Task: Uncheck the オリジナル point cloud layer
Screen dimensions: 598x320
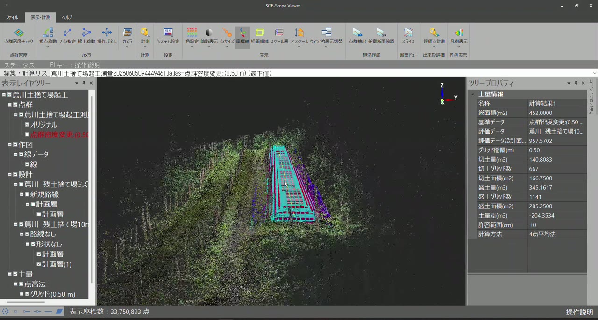Action: click(x=27, y=125)
